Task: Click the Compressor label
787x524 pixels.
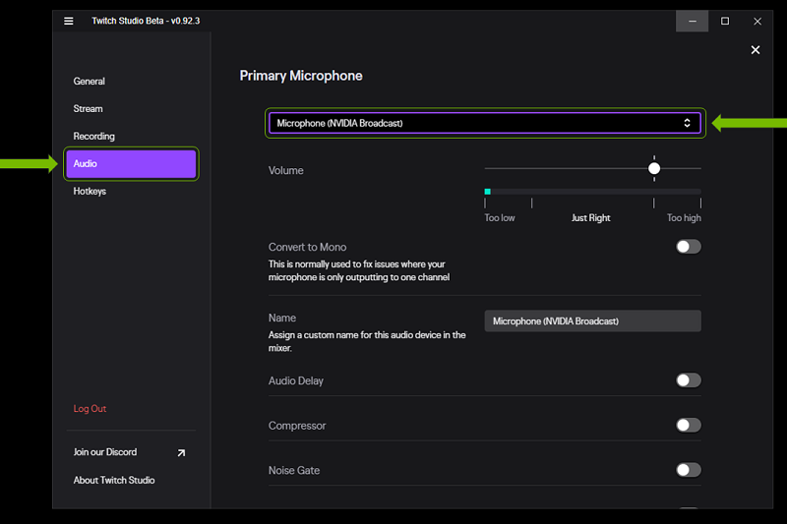Action: tap(297, 426)
